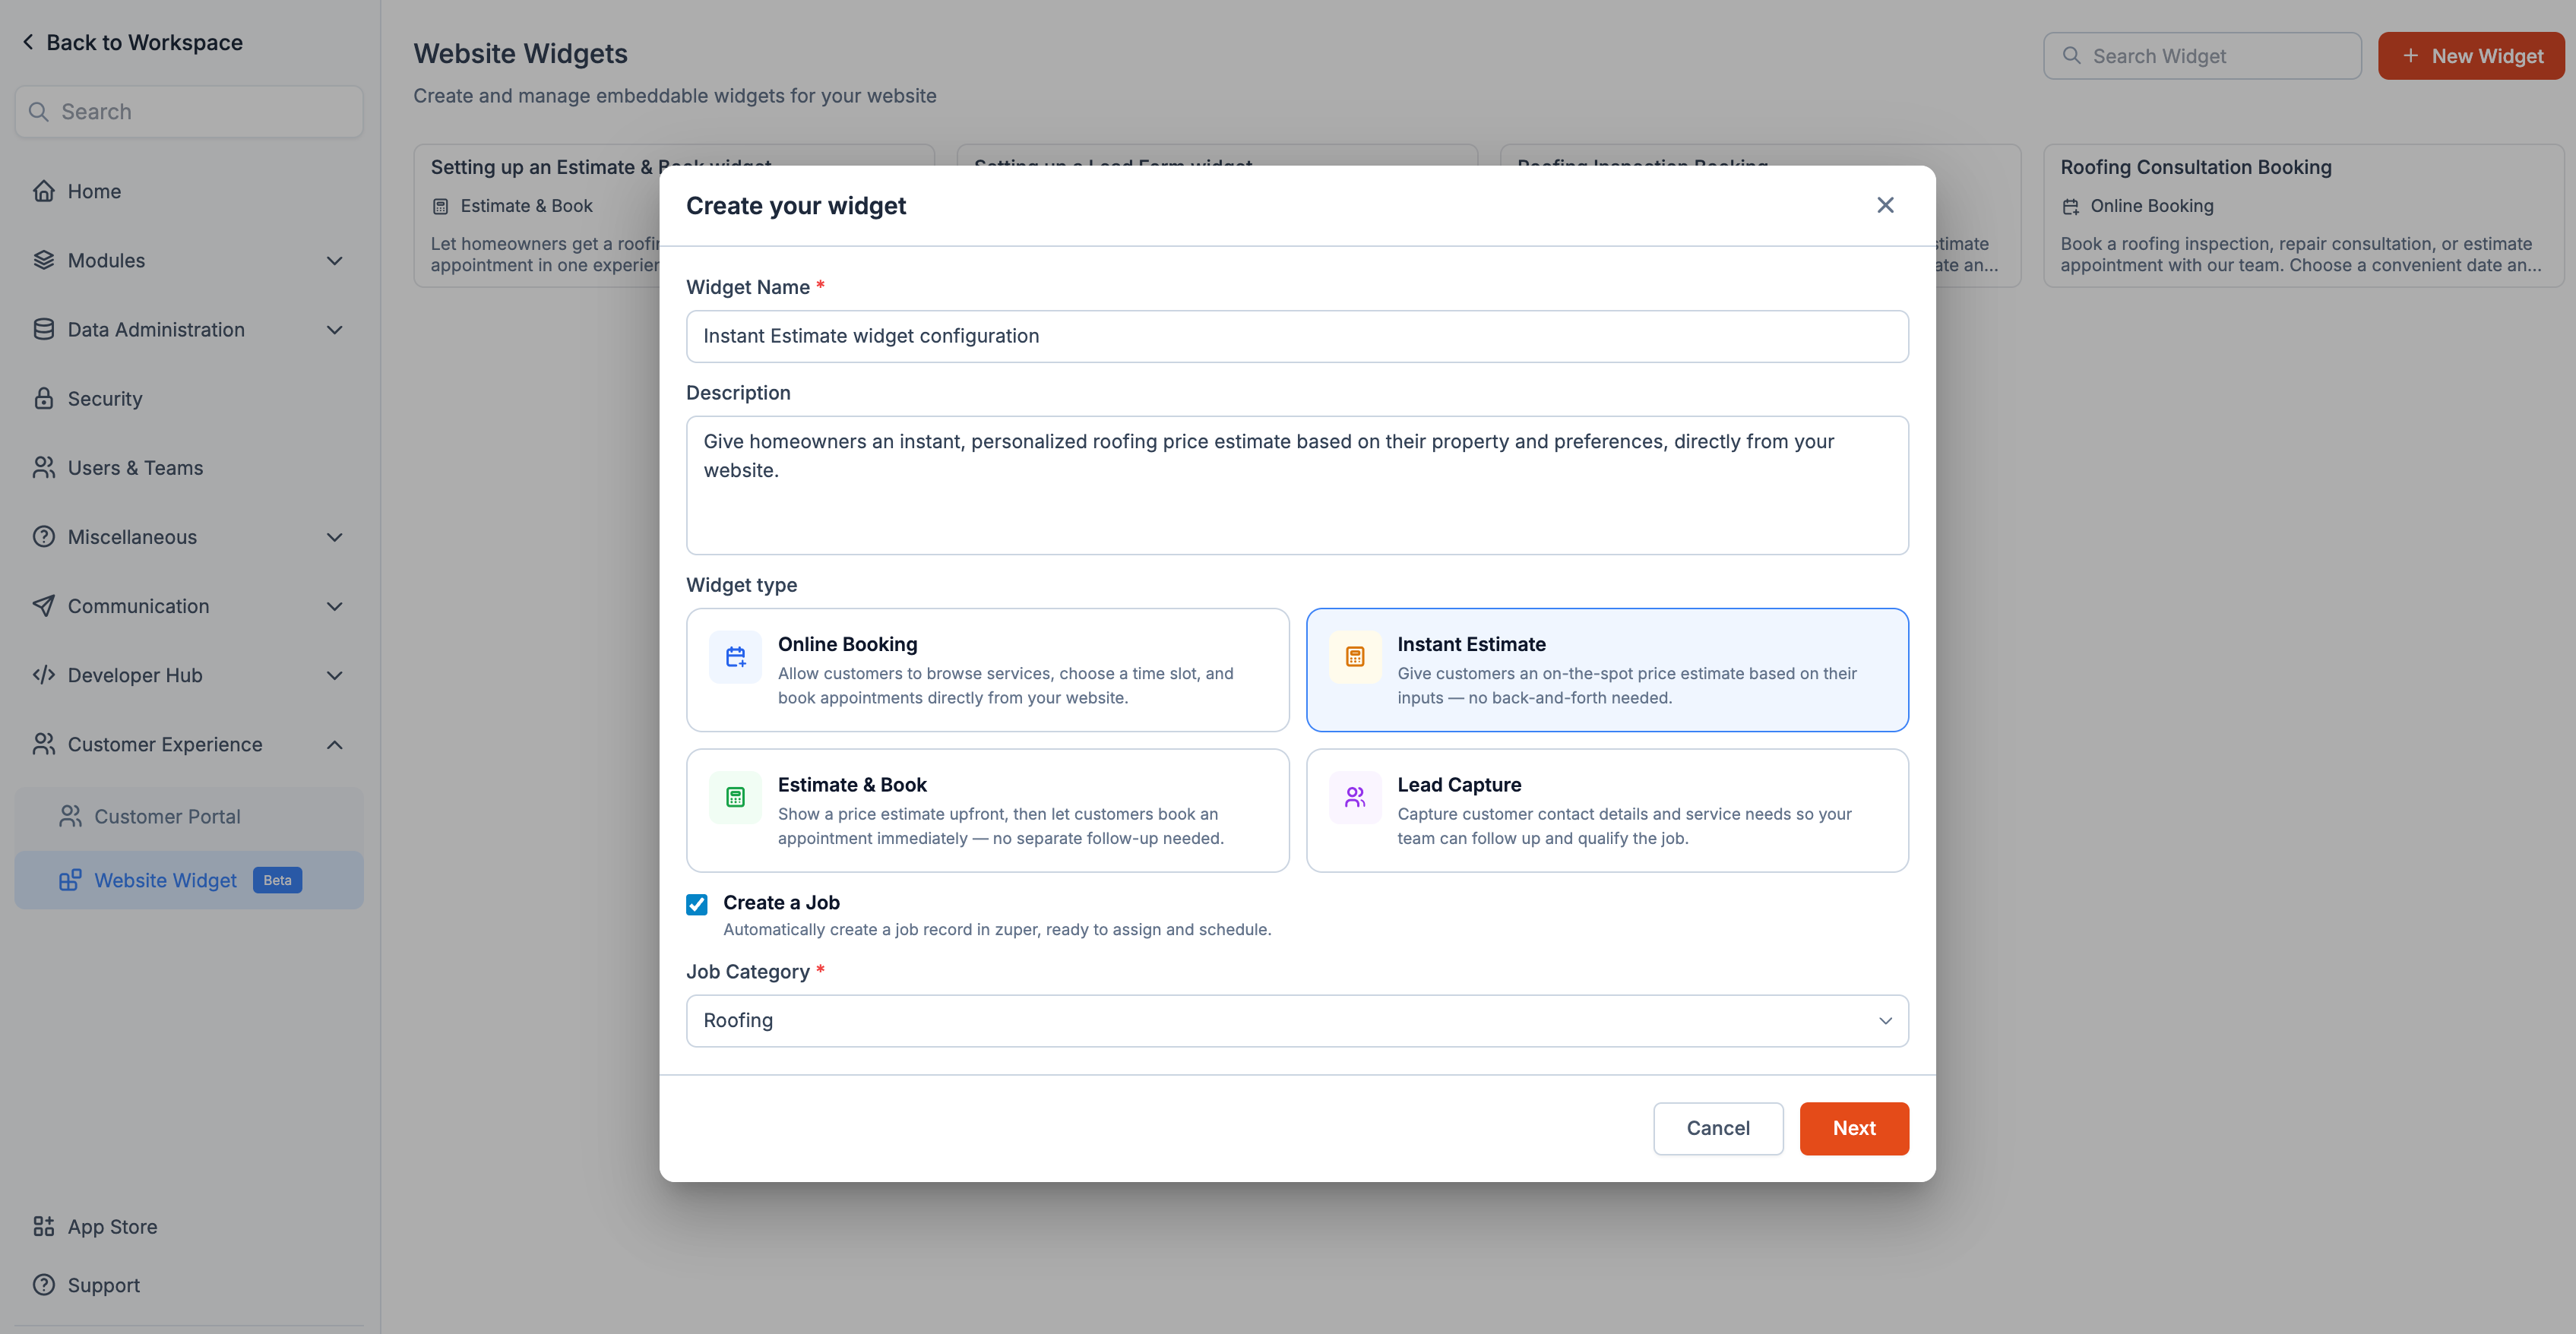Viewport: 2576px width, 1334px height.
Task: Open Customer Portal menu item
Action: [189, 817]
